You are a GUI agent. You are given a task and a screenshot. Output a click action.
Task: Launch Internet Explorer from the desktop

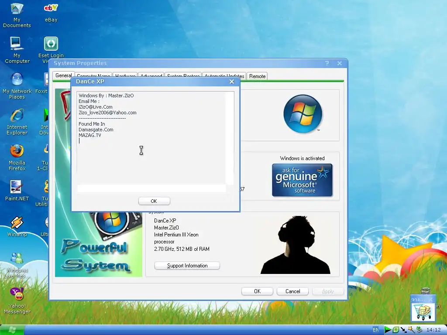(17, 122)
